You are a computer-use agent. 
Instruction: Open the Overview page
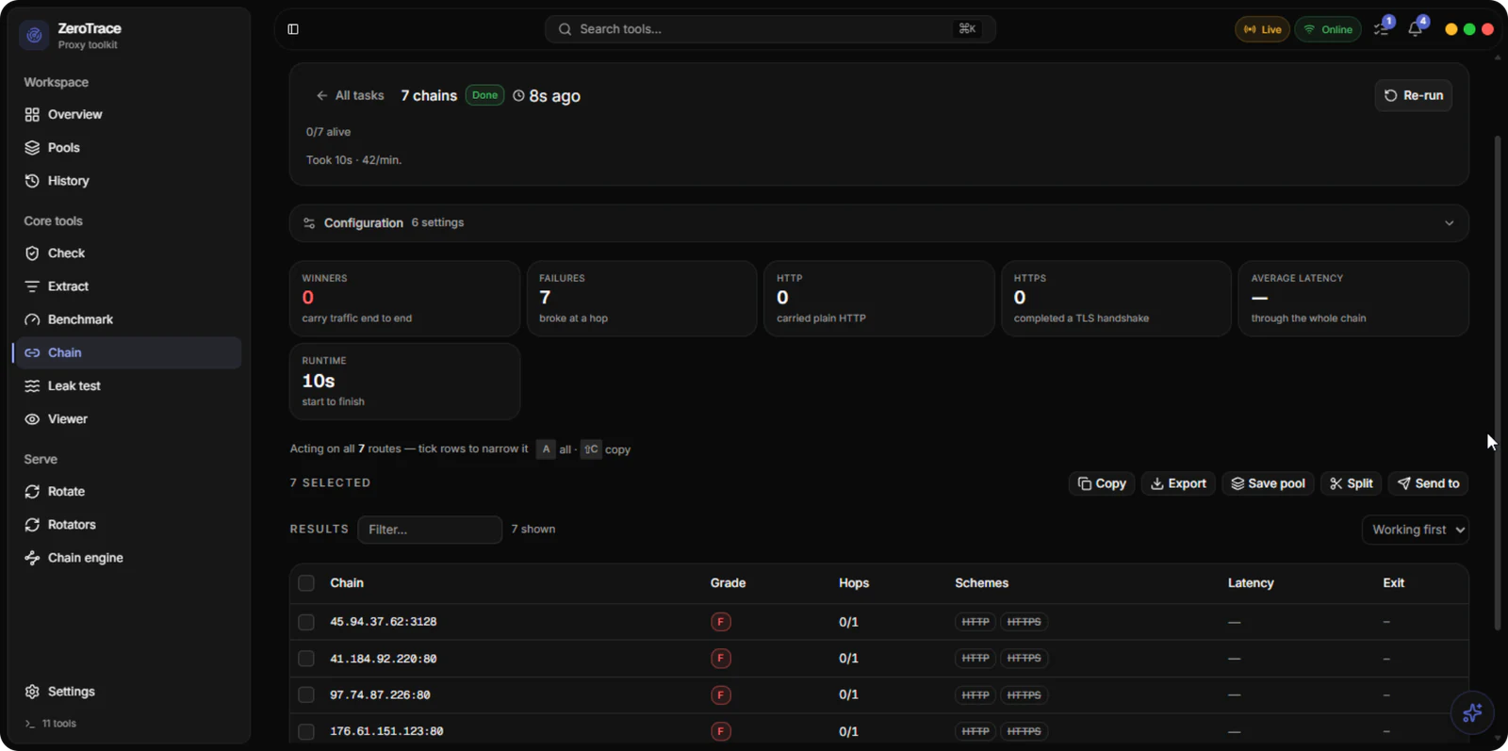click(x=127, y=114)
